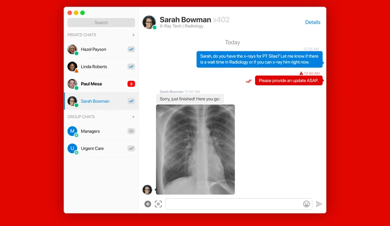Click 'X-Ray Tech | Radiology' subtitle

pyautogui.click(x=181, y=26)
